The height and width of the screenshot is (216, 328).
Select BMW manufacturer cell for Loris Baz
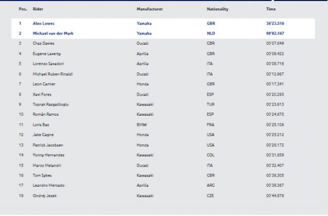pyautogui.click(x=141, y=124)
